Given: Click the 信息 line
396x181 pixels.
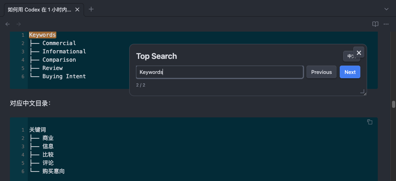Looking at the screenshot, I should pyautogui.click(x=48, y=146).
